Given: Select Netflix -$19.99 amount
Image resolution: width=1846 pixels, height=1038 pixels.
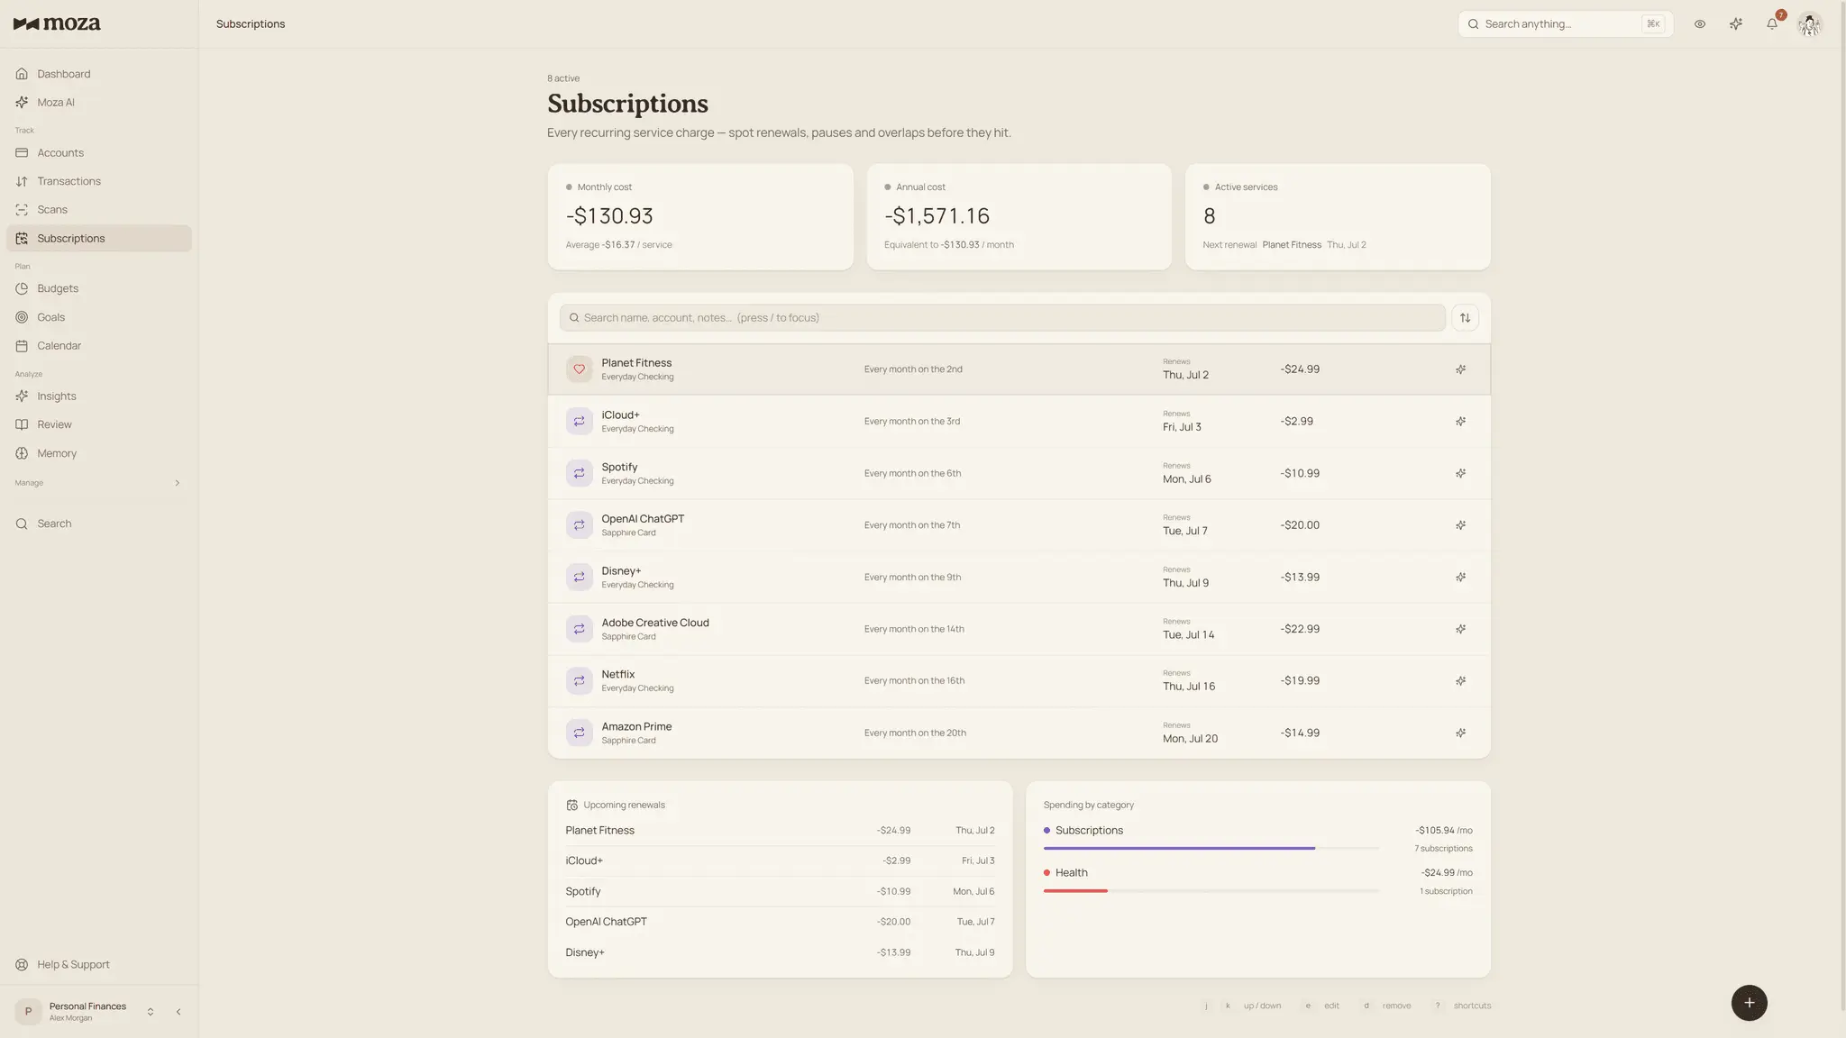Looking at the screenshot, I should [1299, 681].
